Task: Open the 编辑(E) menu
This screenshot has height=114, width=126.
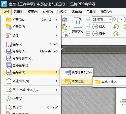Action: [x=19, y=12]
